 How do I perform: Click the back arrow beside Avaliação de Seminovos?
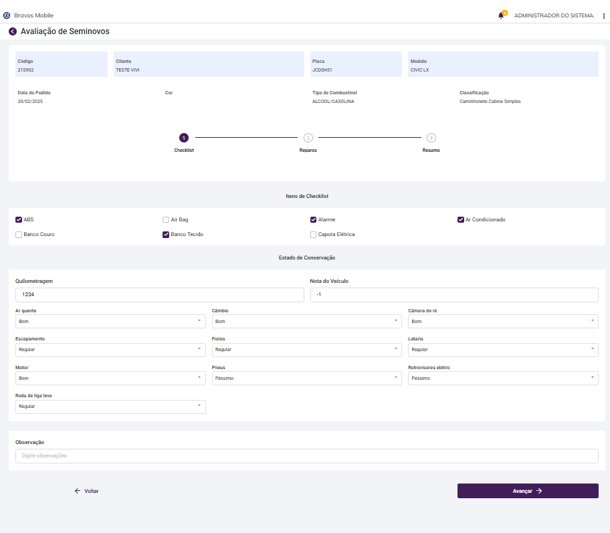click(x=13, y=31)
